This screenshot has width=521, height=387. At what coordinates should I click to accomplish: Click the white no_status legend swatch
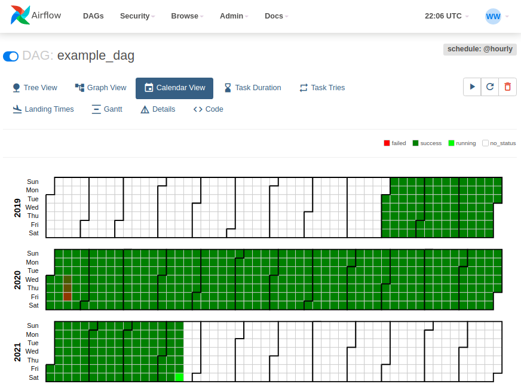point(485,143)
